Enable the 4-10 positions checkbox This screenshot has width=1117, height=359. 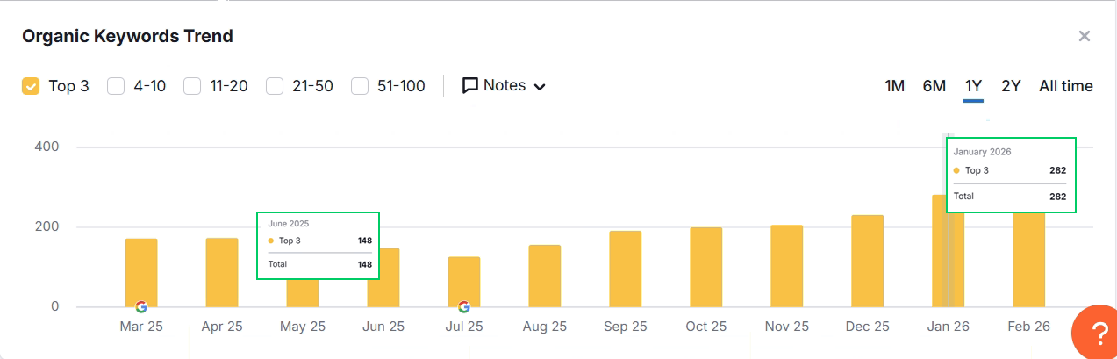tap(116, 86)
